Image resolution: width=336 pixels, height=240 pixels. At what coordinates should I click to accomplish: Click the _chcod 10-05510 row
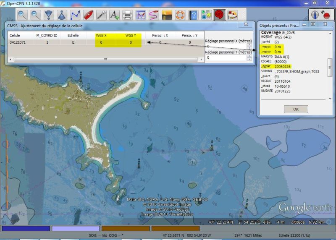[x=276, y=86]
